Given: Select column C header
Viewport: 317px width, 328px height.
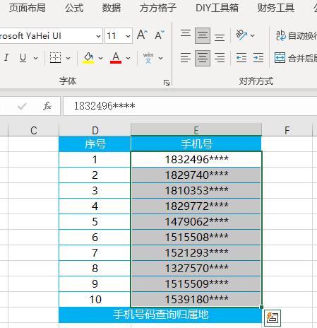Looking at the screenshot, I should tap(33, 130).
